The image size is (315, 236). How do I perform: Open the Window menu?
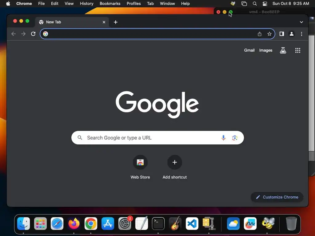click(167, 4)
